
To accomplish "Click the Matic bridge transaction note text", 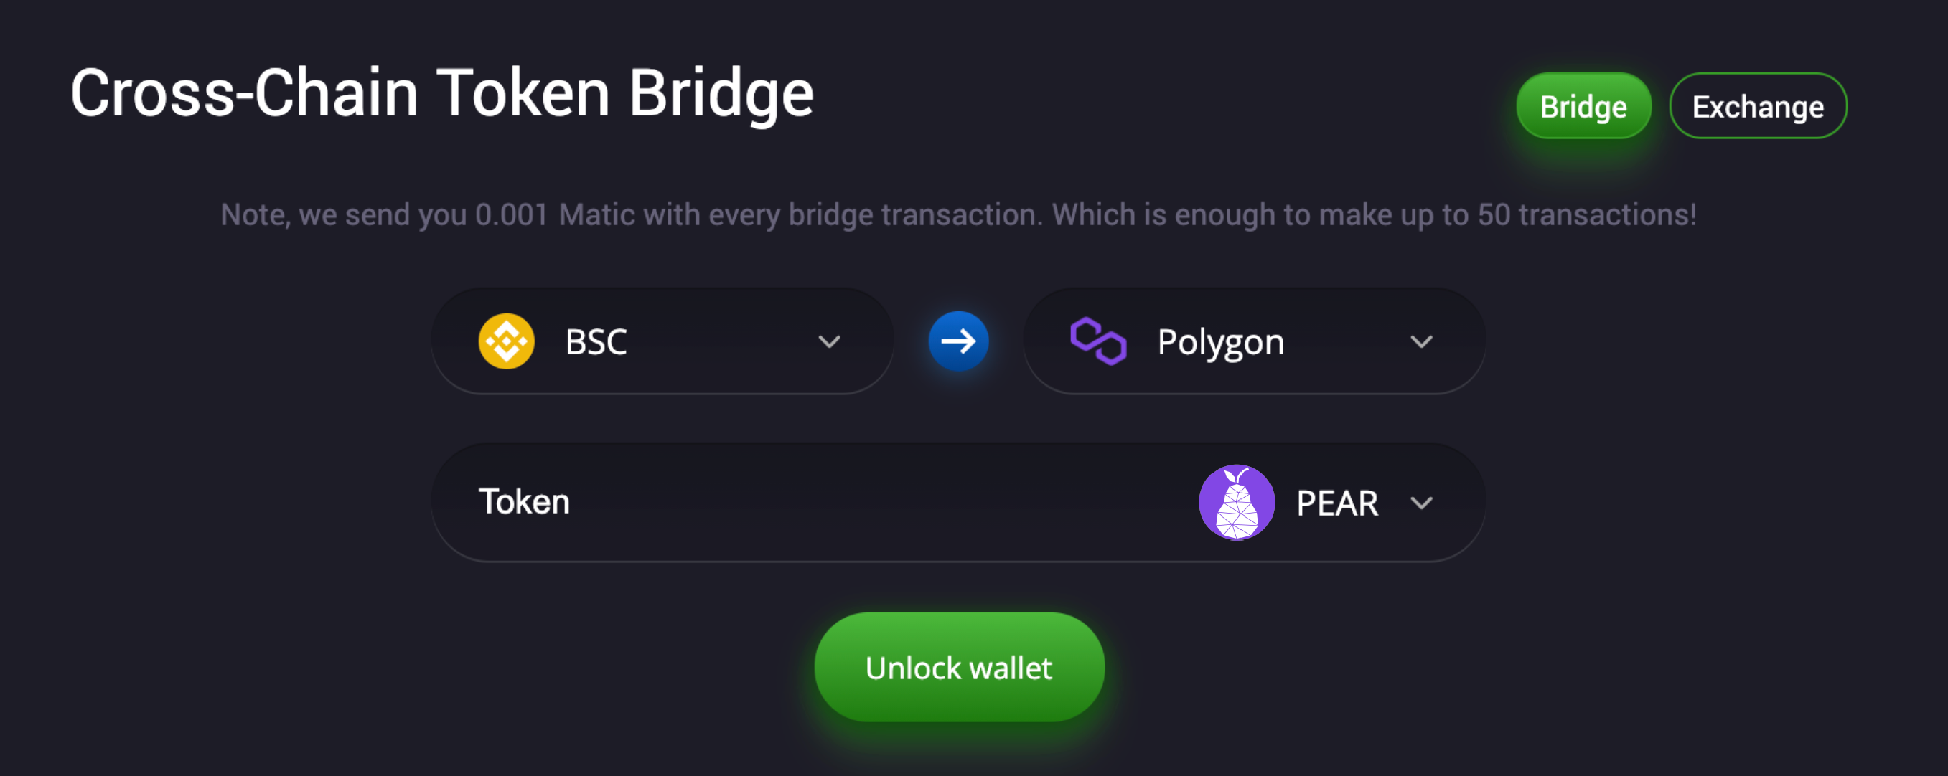I will [x=958, y=215].
